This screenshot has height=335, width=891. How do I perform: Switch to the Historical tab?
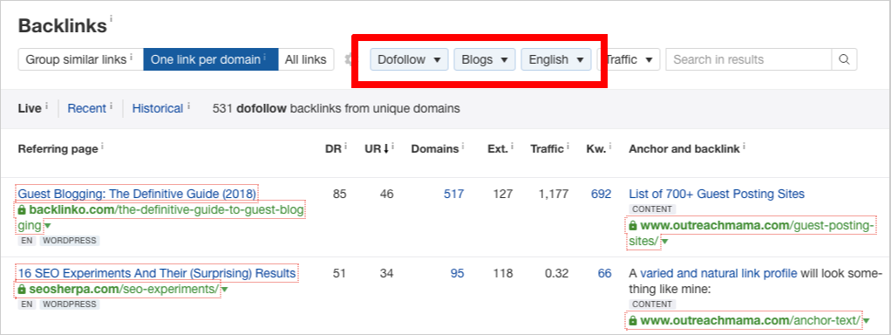point(158,108)
